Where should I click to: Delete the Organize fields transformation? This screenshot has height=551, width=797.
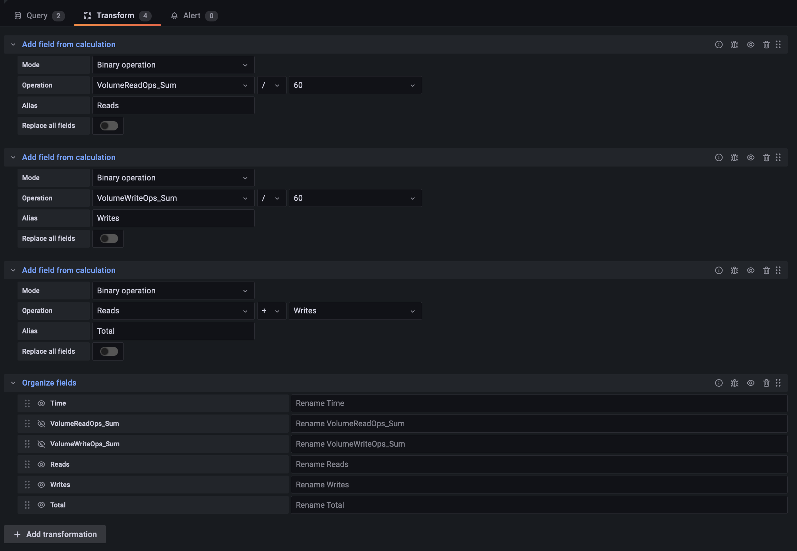[766, 383]
